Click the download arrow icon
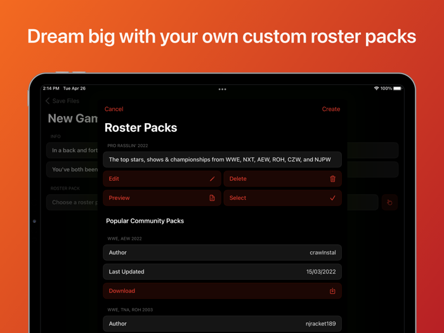 coord(332,291)
